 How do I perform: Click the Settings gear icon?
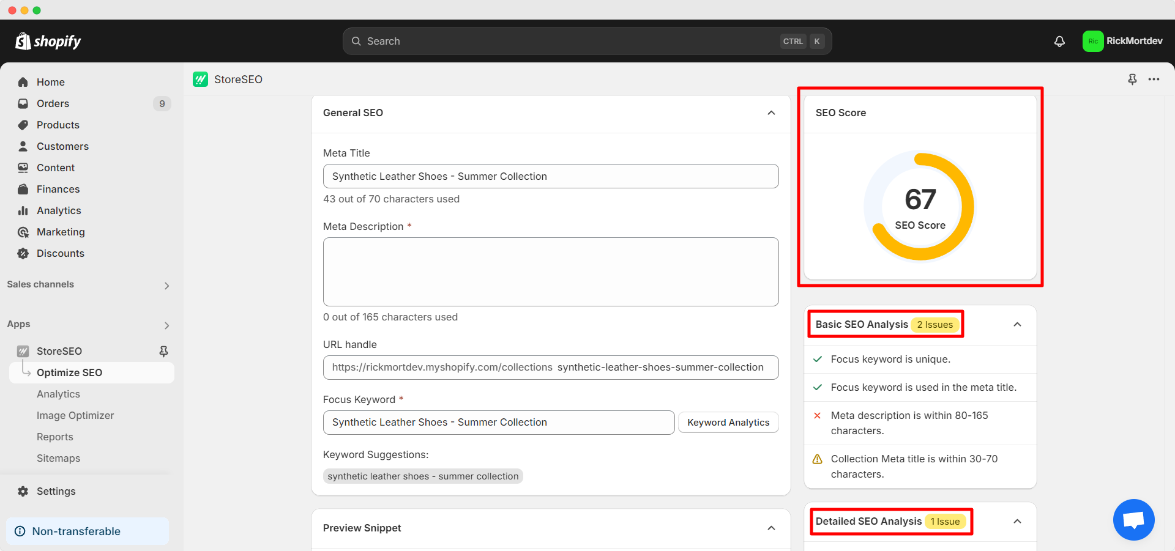pos(23,491)
